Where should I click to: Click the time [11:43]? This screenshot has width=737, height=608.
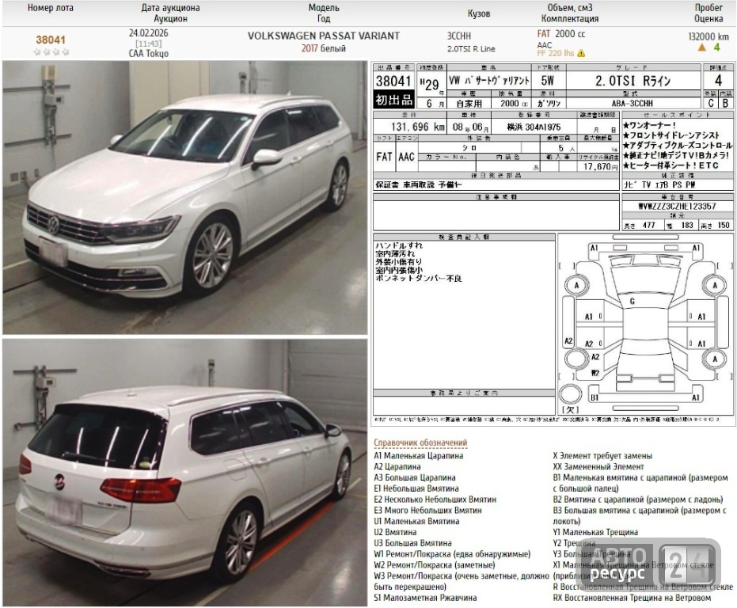point(148,44)
